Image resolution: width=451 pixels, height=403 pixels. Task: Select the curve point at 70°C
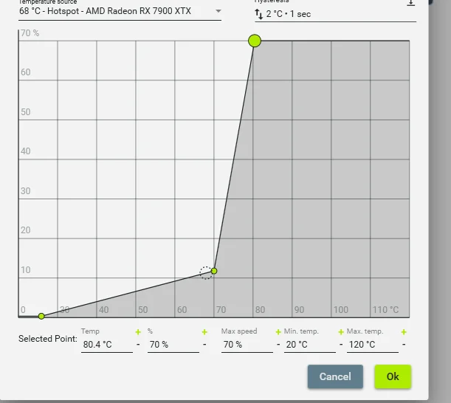point(214,271)
